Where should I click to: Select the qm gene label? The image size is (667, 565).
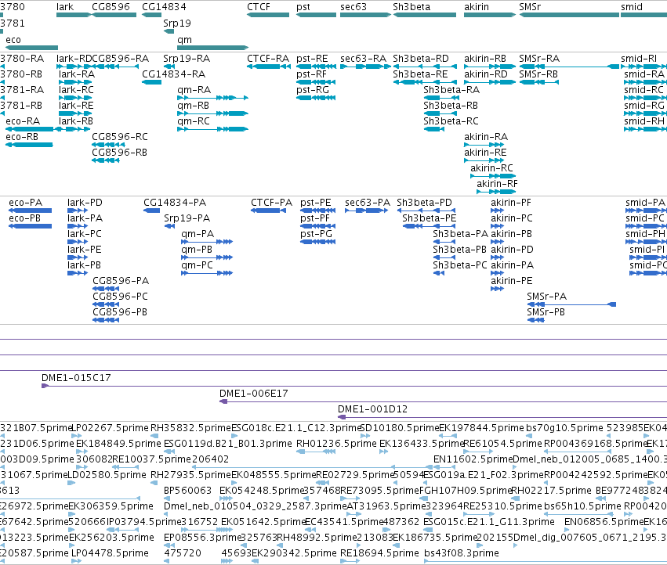[185, 39]
